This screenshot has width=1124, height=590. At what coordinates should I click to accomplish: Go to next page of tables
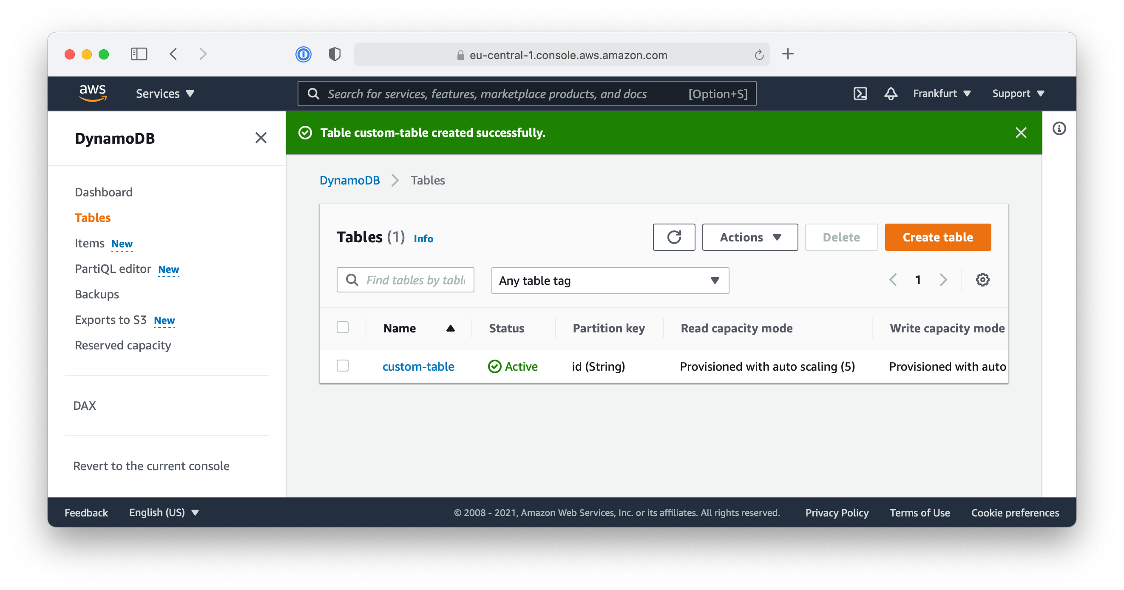pos(943,280)
